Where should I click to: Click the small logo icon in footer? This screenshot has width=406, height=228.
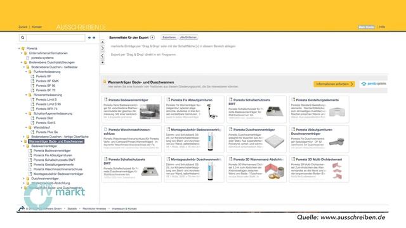click(21, 208)
